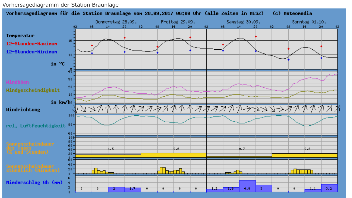Click the 3.2 mm precipitation bar on Sonntag
This screenshot has height=198, width=352.
(329, 188)
